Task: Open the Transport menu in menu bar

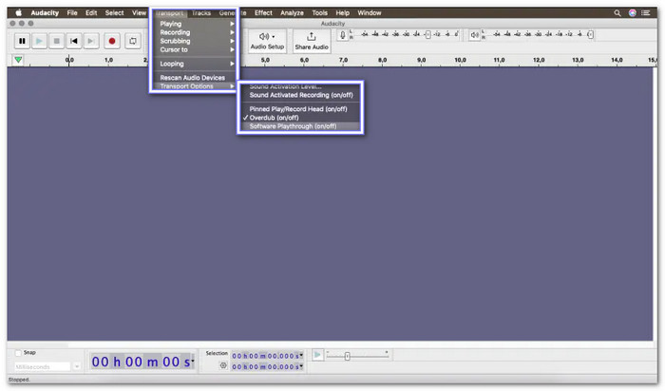Action: point(169,13)
